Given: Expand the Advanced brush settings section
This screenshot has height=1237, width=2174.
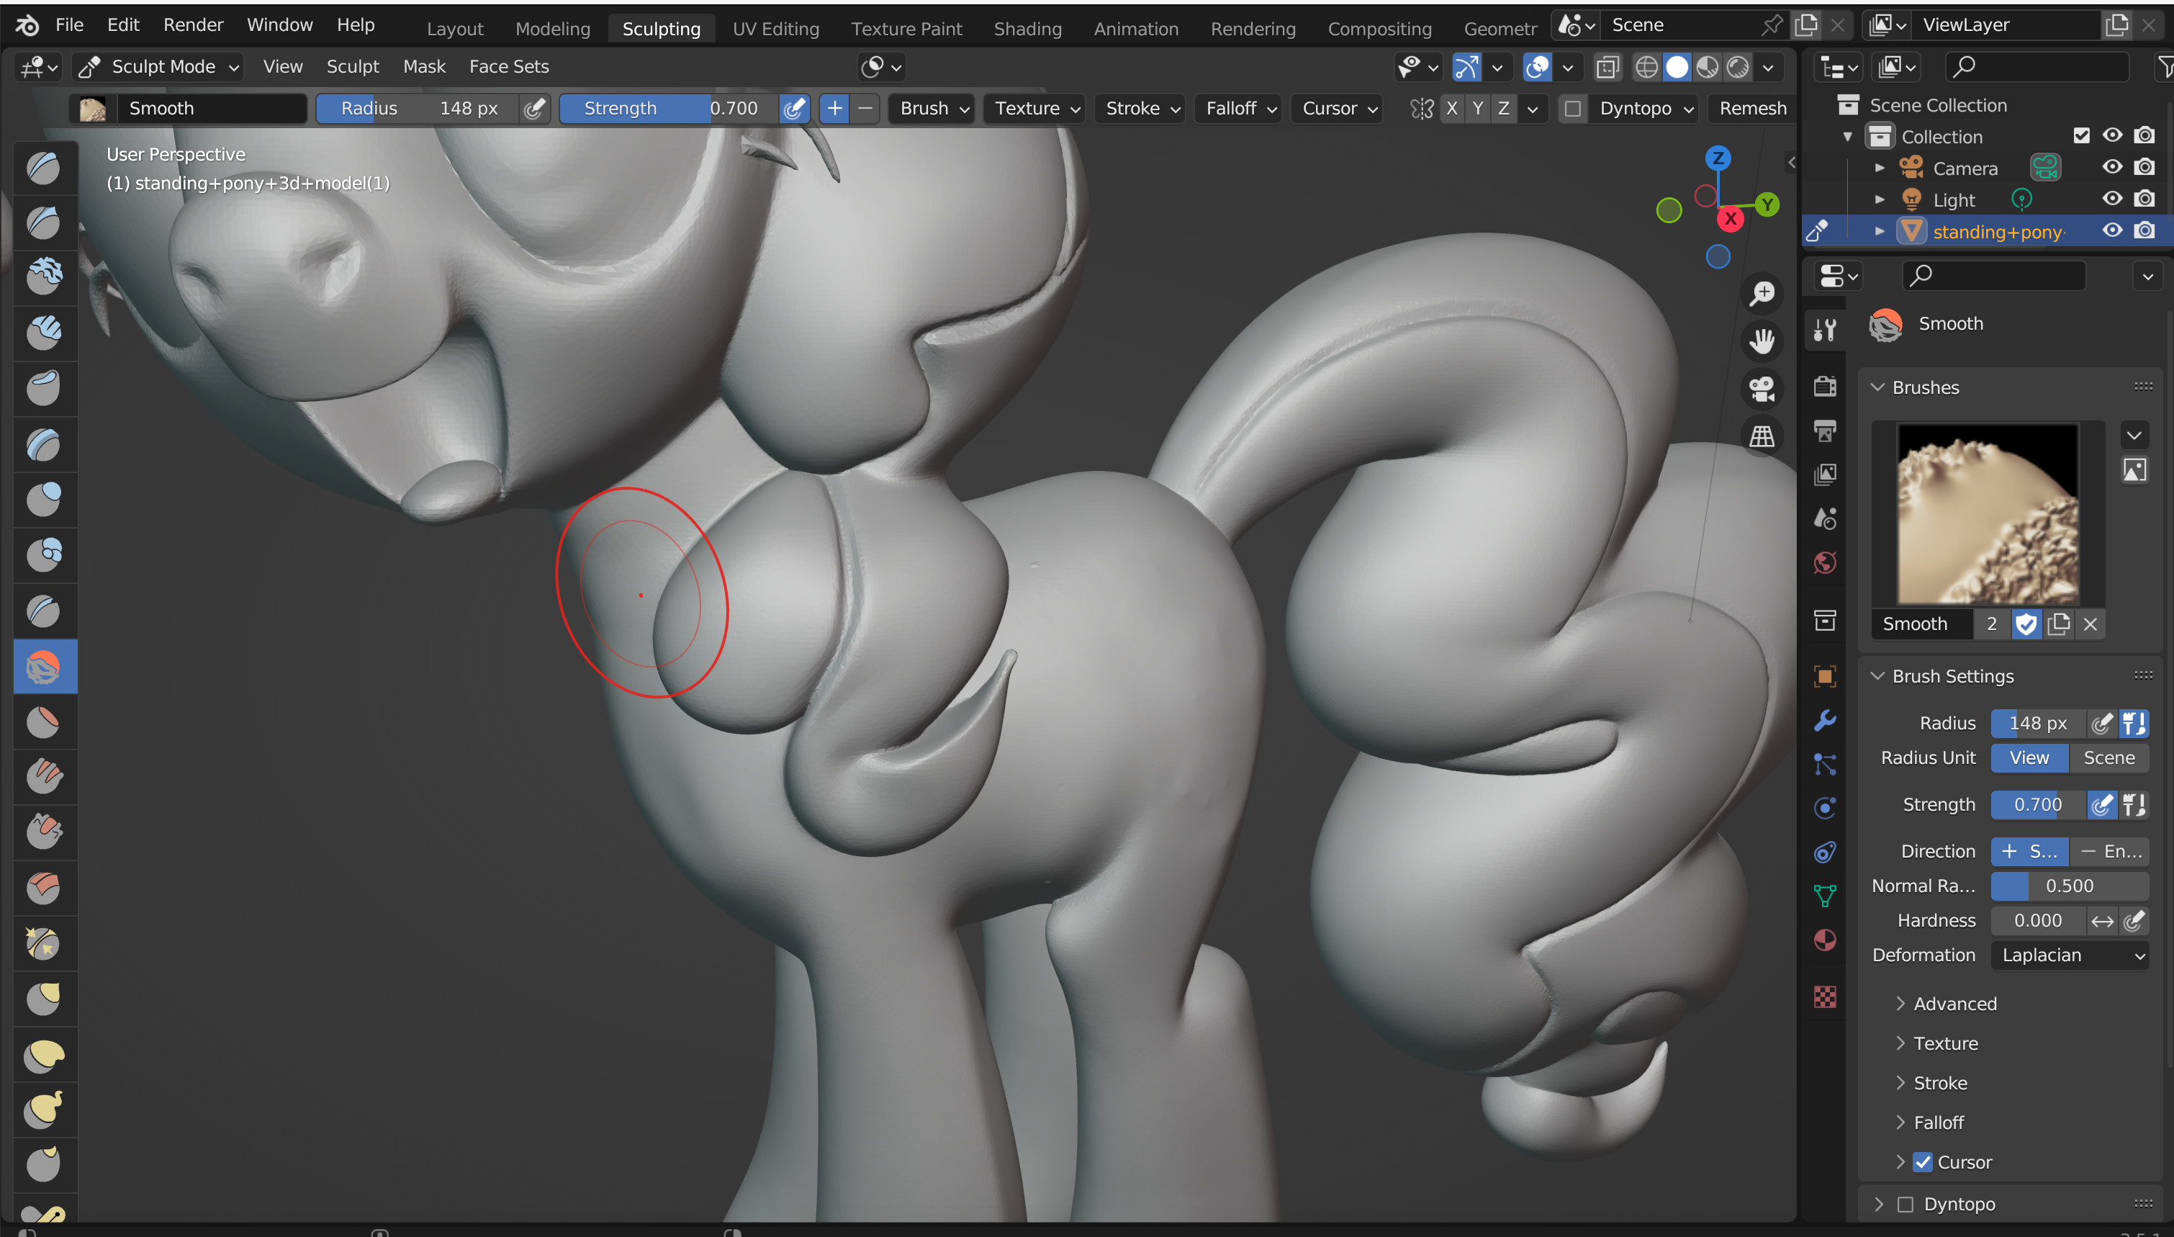Looking at the screenshot, I should (x=1954, y=1004).
